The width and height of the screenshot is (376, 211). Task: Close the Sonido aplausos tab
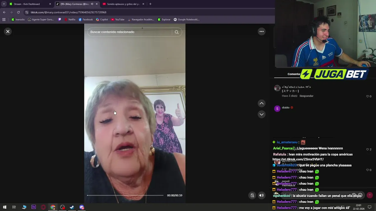[143, 4]
